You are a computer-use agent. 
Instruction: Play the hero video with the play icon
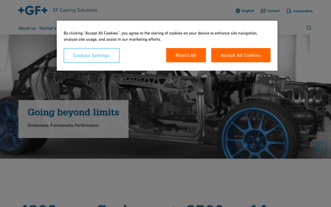point(321,148)
